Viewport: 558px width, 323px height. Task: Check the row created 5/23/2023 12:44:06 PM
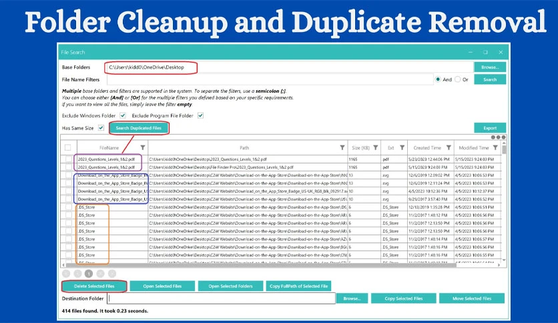[x=68, y=159]
